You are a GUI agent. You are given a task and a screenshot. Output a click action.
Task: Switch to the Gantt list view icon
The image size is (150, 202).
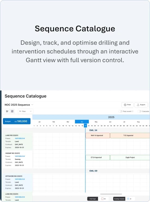7,111
